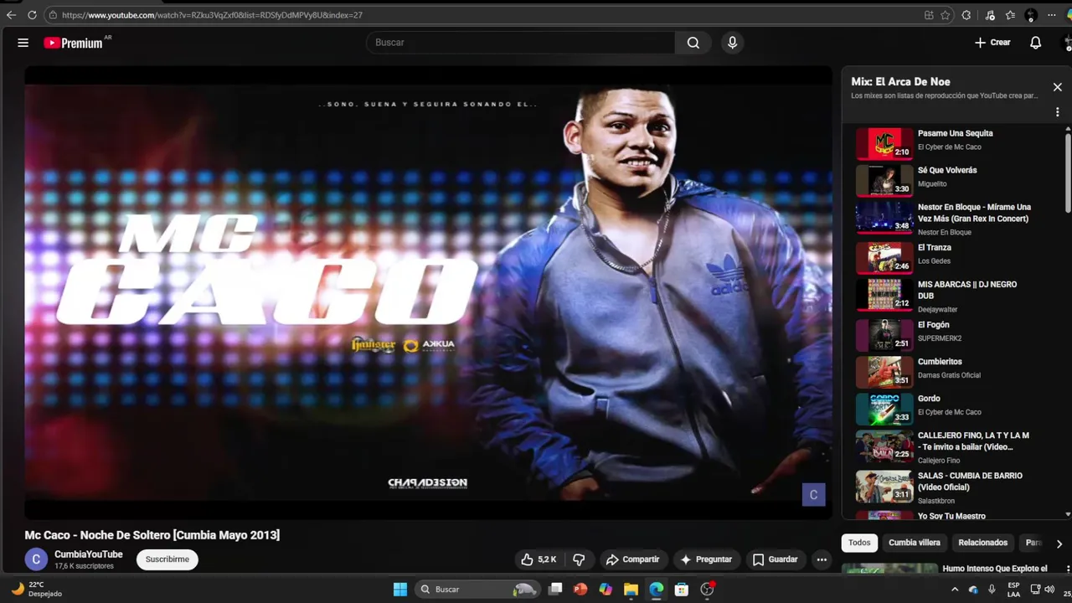Select the Cumbia villera chip

914,543
